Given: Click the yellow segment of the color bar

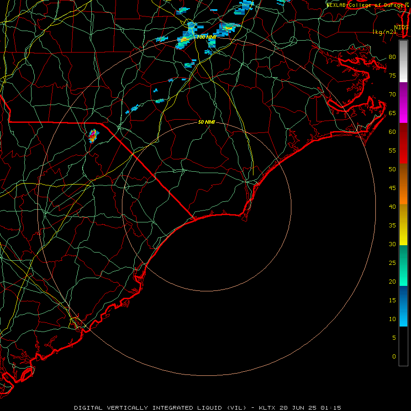Looking at the screenshot, I should (403, 225).
